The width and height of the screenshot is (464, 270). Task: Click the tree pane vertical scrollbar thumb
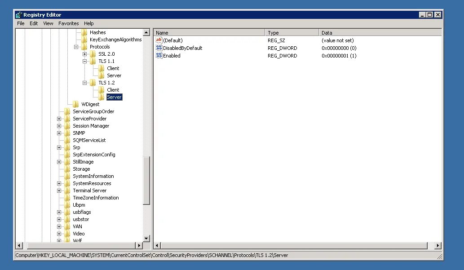(146, 180)
